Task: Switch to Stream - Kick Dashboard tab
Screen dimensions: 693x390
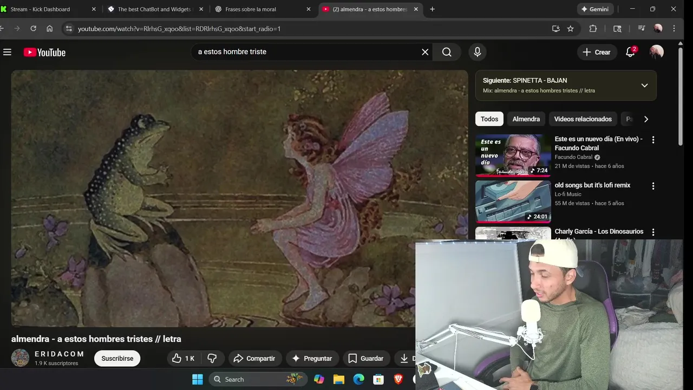Action: (x=40, y=9)
